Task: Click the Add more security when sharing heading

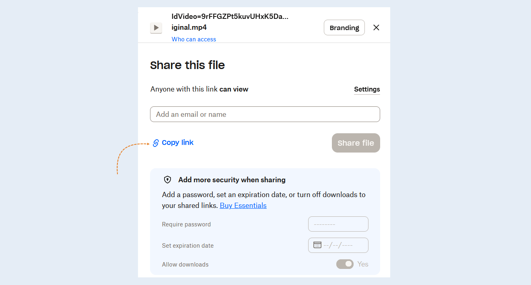Action: 232,180
